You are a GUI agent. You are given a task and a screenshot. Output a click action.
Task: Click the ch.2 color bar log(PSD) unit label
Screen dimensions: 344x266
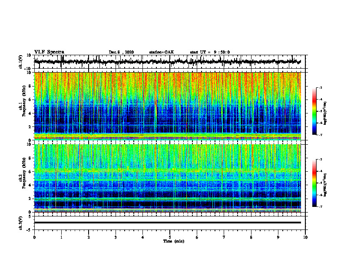pyautogui.click(x=325, y=185)
